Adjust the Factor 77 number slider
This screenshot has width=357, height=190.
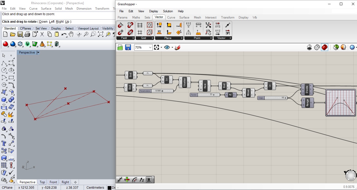pos(206,95)
